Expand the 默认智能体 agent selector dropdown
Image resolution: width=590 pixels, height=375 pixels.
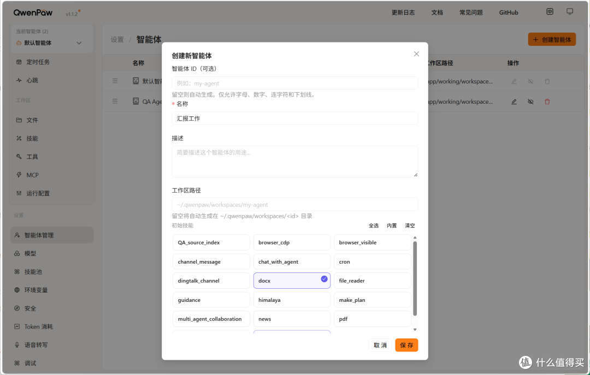point(51,43)
